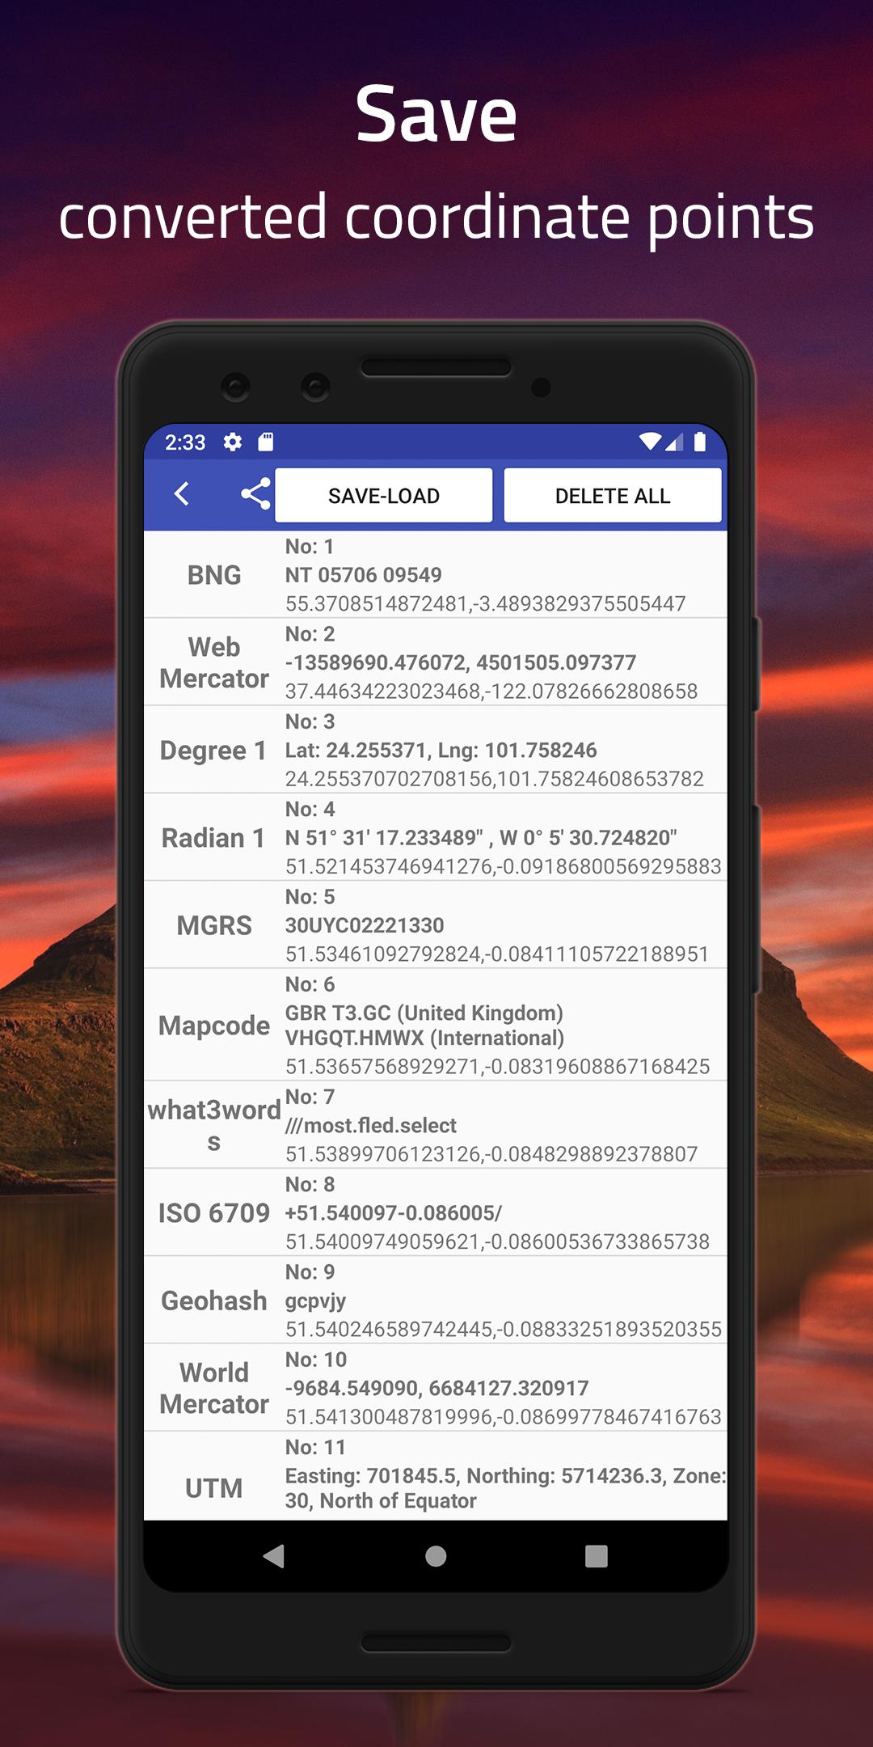Open the share icon in the toolbar

click(255, 494)
